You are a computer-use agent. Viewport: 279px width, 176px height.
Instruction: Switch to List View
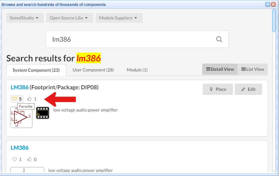pos(252,69)
